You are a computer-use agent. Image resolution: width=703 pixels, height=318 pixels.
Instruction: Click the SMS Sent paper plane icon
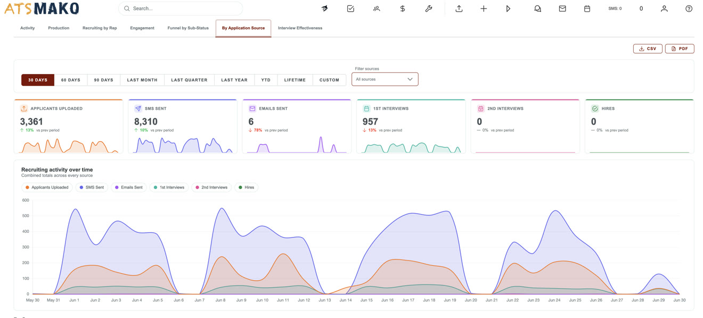tap(138, 108)
